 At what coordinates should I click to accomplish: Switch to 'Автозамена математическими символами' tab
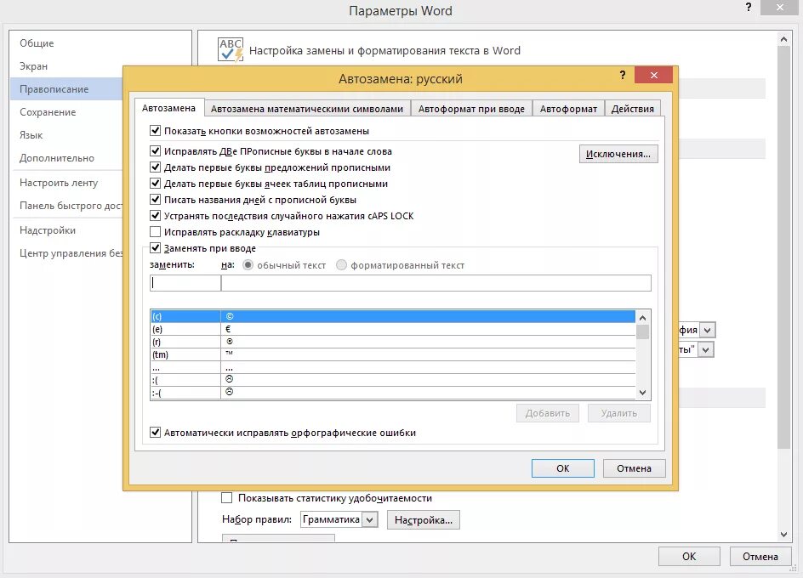tap(307, 109)
